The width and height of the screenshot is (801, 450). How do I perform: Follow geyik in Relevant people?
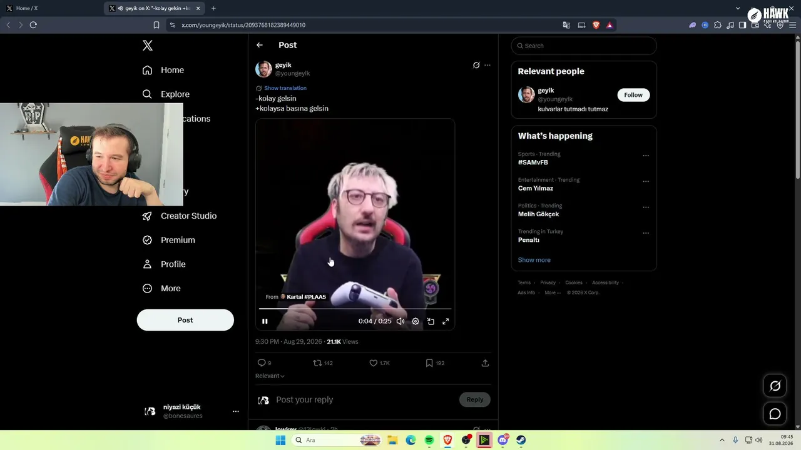pyautogui.click(x=633, y=95)
